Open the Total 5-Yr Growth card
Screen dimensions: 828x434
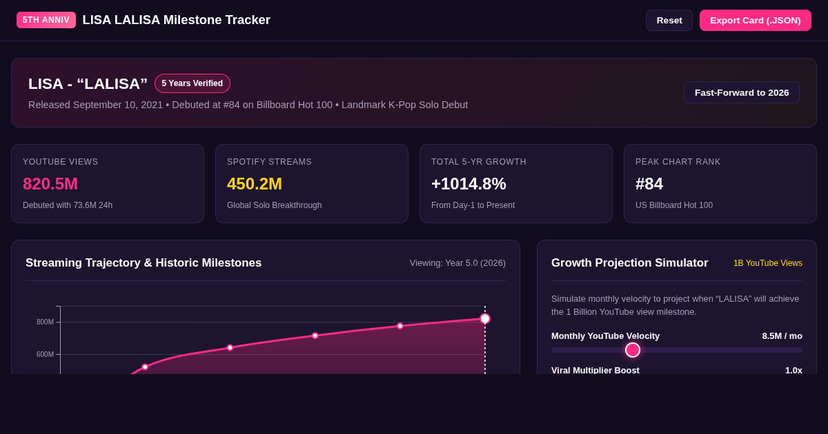(x=516, y=183)
